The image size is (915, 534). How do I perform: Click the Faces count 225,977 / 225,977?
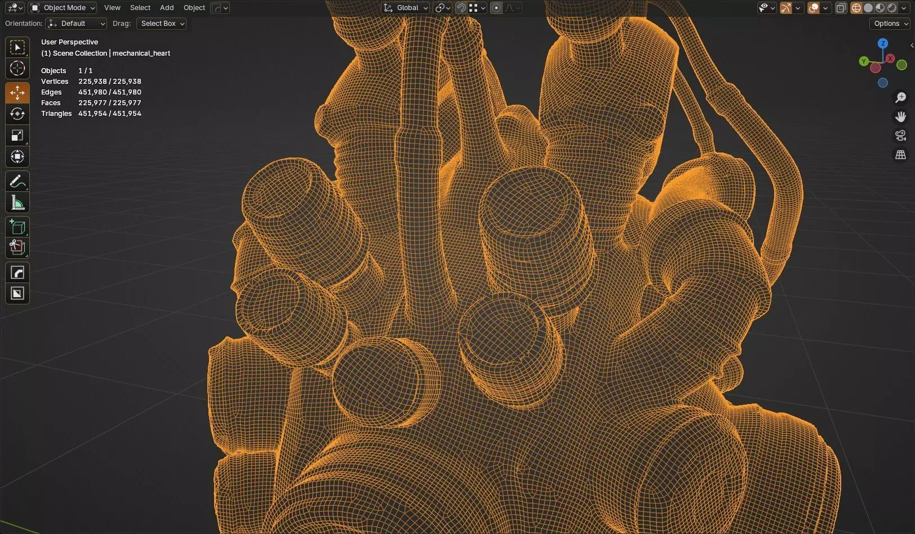point(110,103)
